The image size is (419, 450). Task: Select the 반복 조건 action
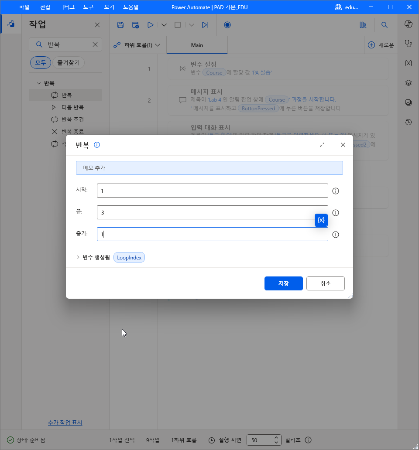tap(65, 119)
